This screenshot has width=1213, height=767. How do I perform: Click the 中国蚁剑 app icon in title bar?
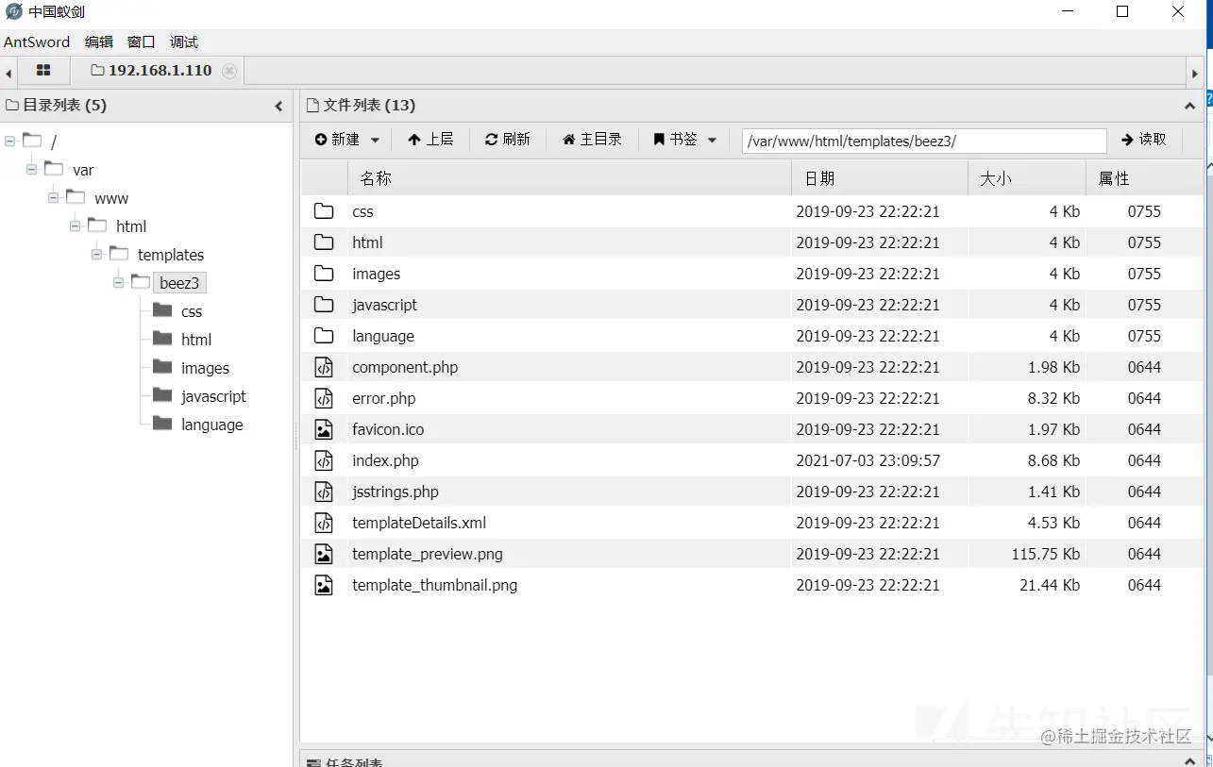(x=13, y=12)
